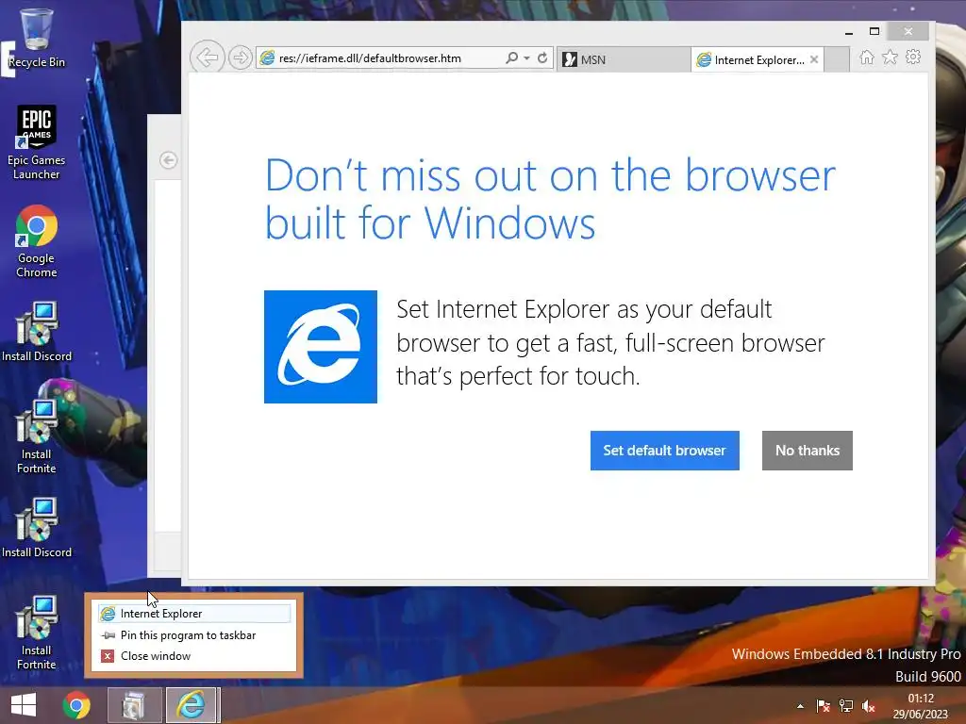Click the muted speaker volume tray icon
The height and width of the screenshot is (724, 966).
(x=868, y=706)
